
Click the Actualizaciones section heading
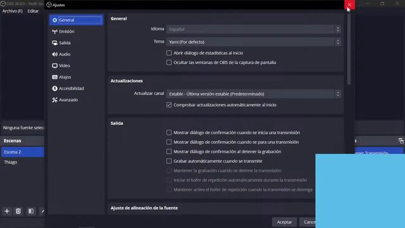[x=127, y=81]
